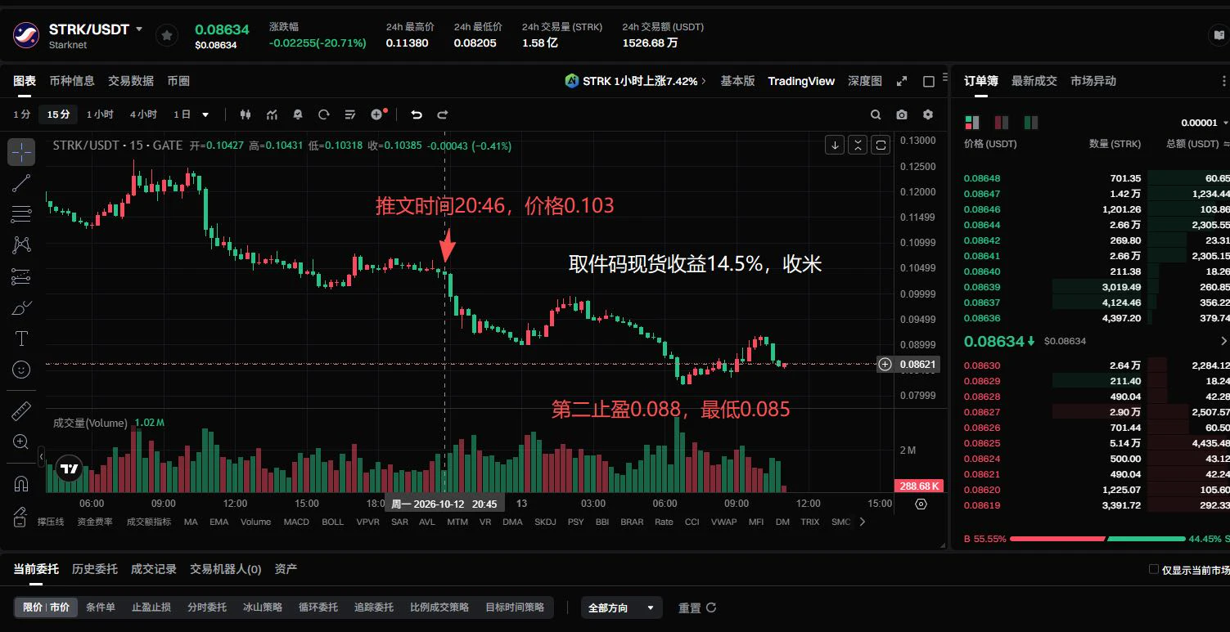Open the ruler measure tool
The height and width of the screenshot is (632, 1230).
coord(21,410)
